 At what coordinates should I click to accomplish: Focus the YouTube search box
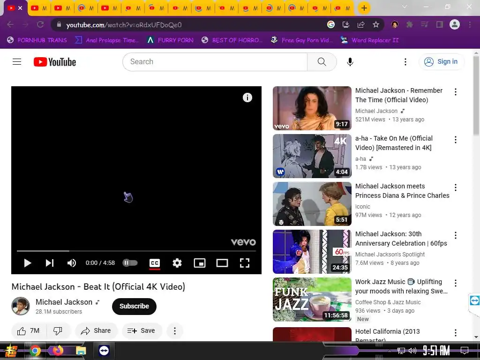tap(215, 62)
